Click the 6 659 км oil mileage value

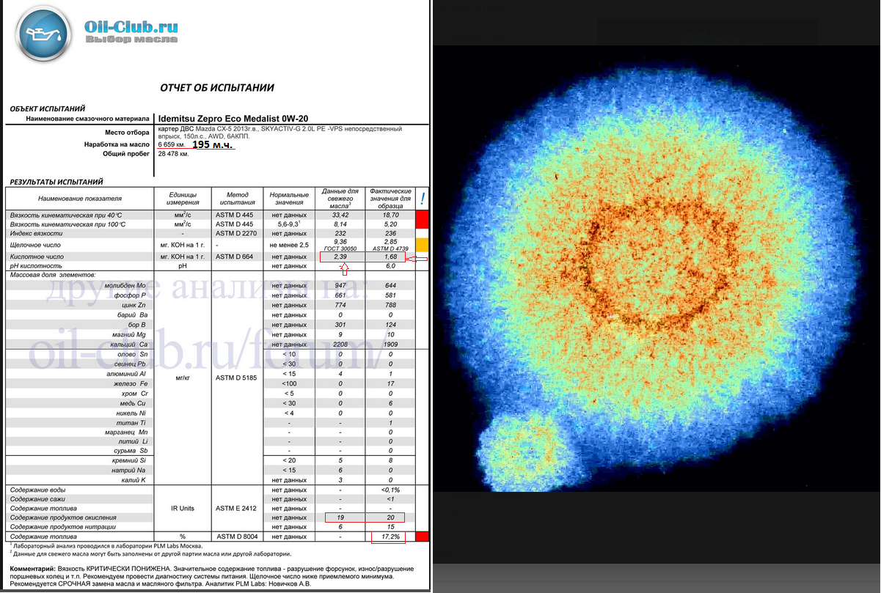(x=172, y=145)
